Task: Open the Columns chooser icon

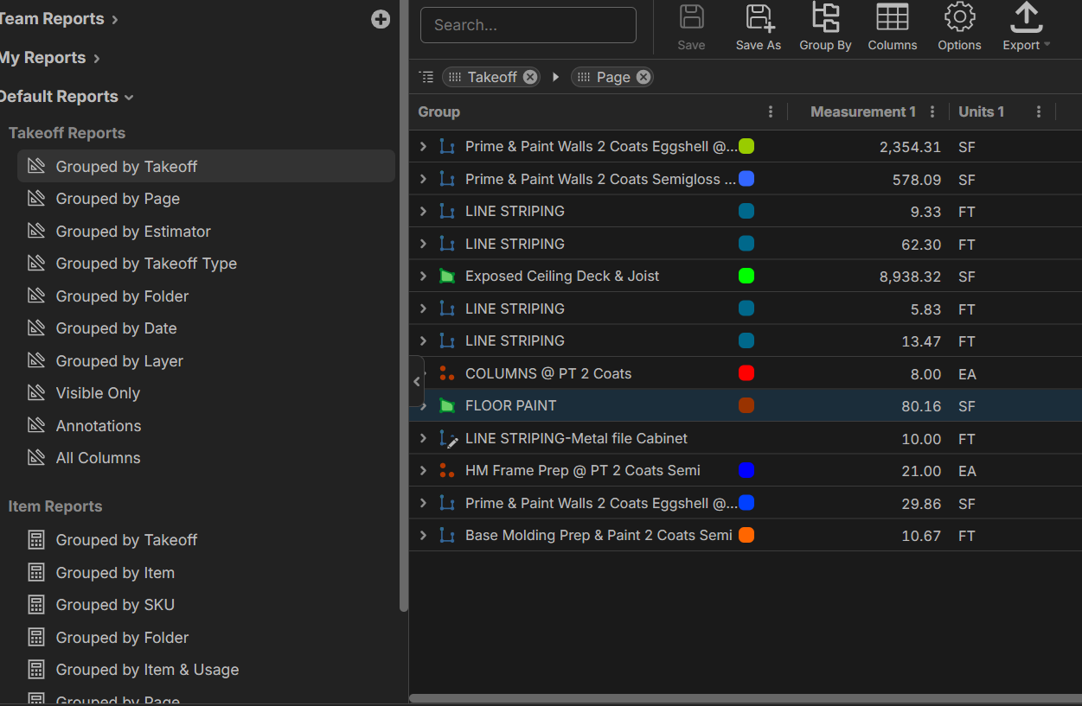Action: [892, 19]
